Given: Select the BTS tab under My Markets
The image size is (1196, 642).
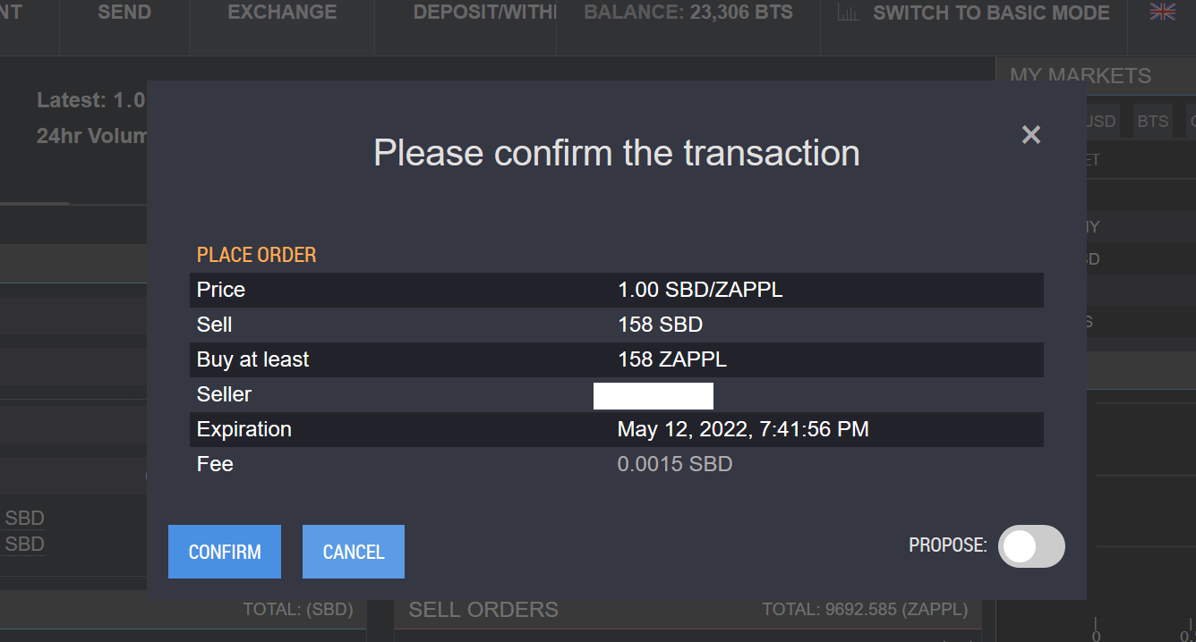Looking at the screenshot, I should click(1153, 121).
